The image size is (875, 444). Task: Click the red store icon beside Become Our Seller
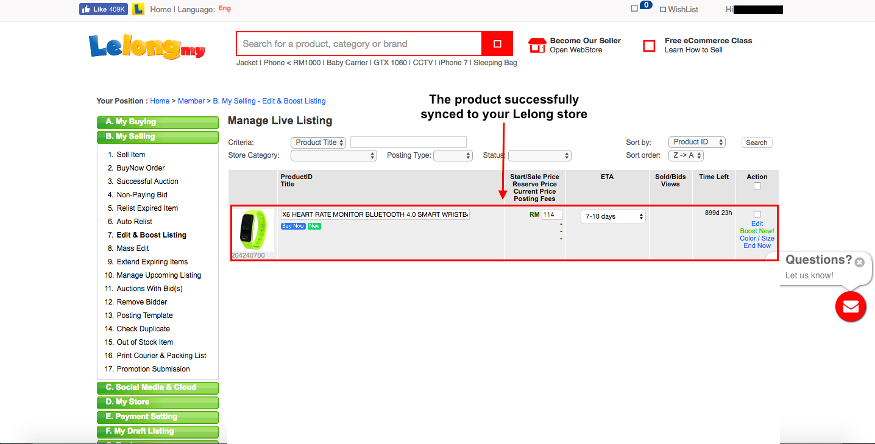pos(537,45)
